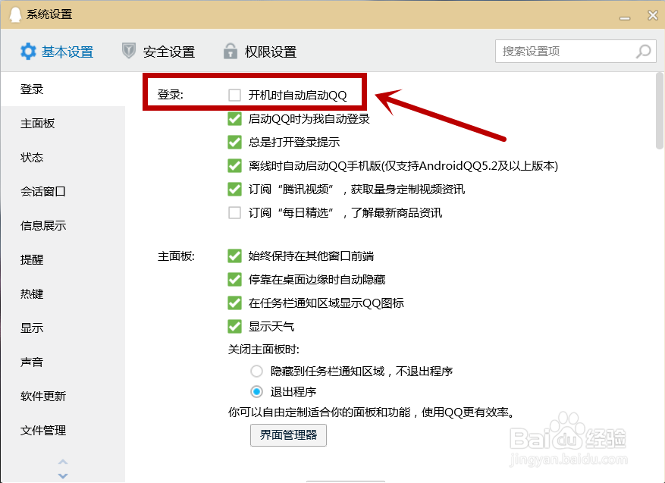Select the 退出程序 radio button
The height and width of the screenshot is (483, 665).
pyautogui.click(x=256, y=391)
